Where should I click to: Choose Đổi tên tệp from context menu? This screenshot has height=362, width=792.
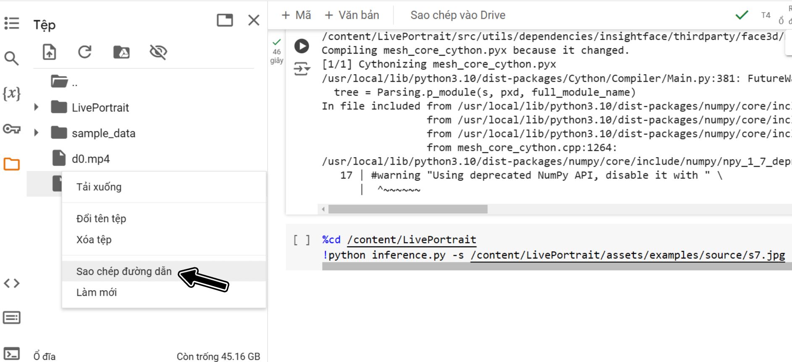click(x=164, y=219)
